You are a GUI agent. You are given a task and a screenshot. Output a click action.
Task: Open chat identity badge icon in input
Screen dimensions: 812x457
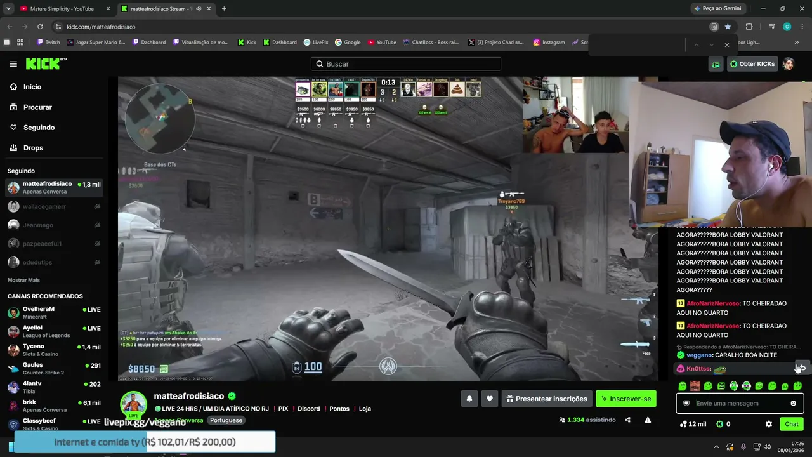686,403
